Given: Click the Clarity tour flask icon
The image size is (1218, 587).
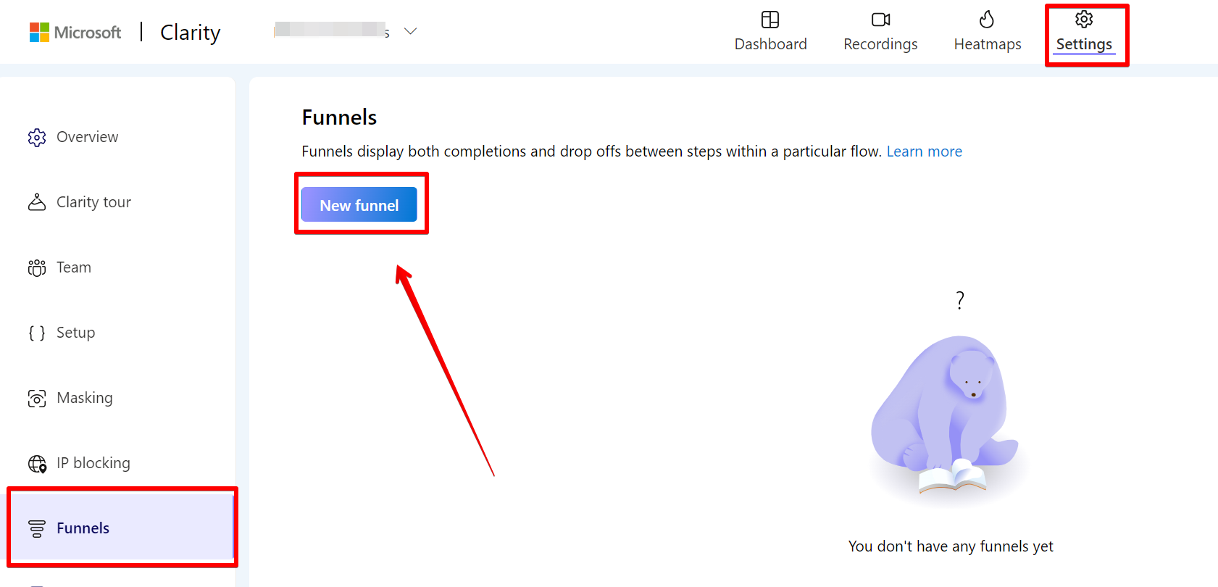Looking at the screenshot, I should 36,202.
